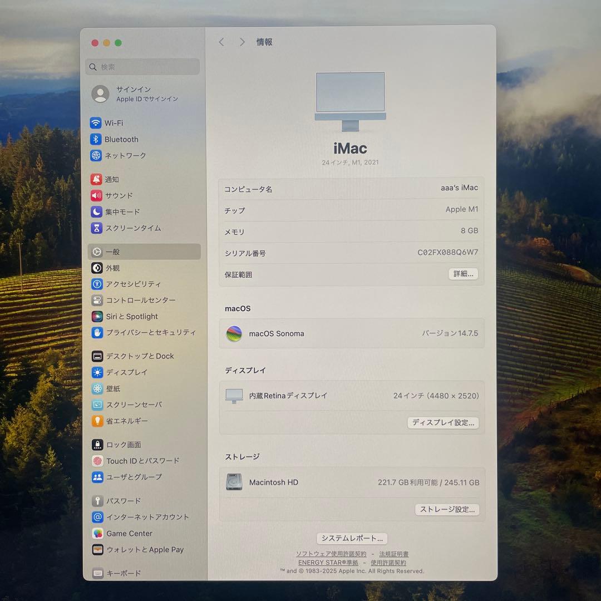Click the 詳細 button next to 保証範囲

point(463,274)
